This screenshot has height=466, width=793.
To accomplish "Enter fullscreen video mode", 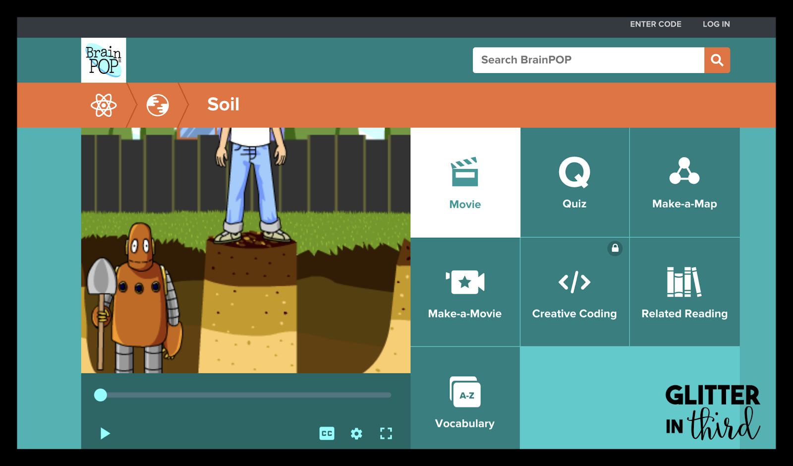I will tap(386, 434).
